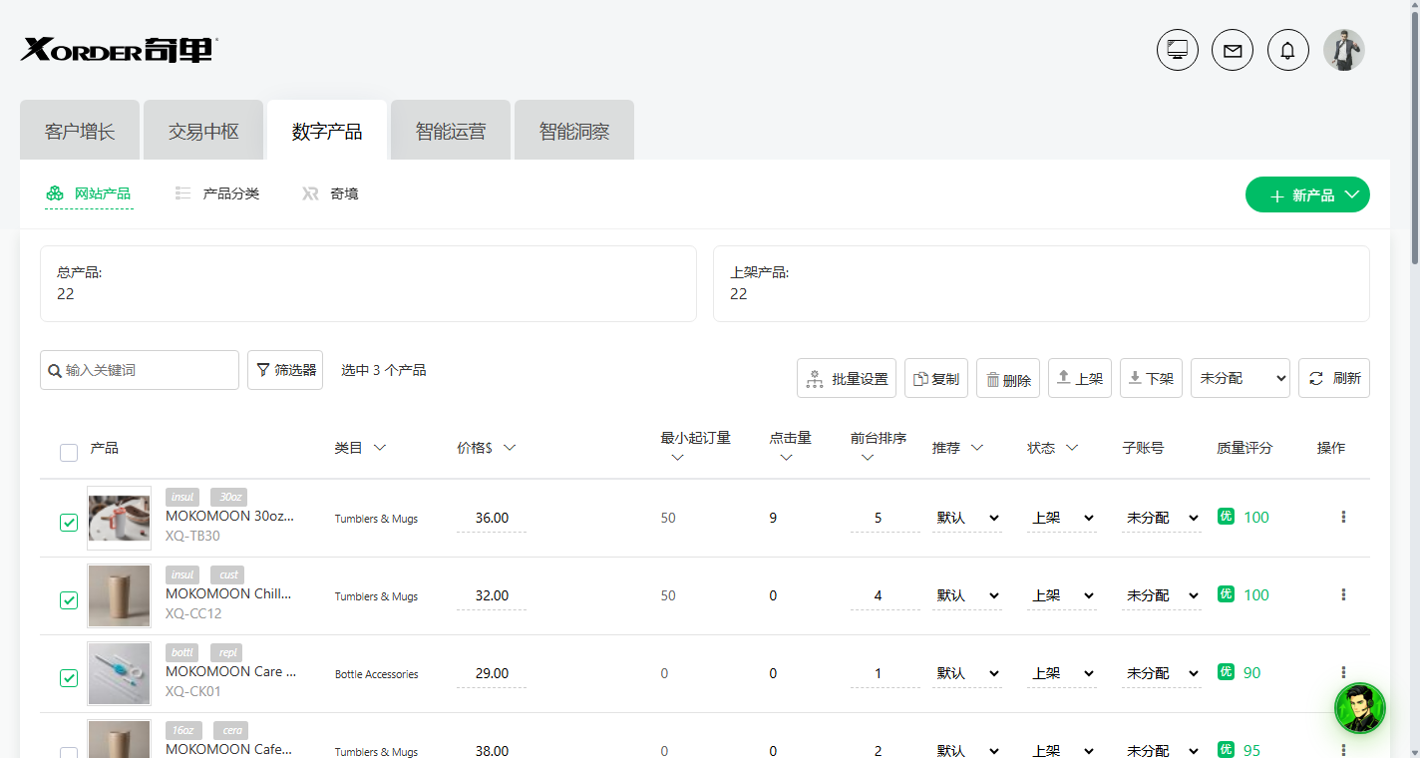Viewport: 1420px width, 758px height.
Task: Open the 奇境 sub-tab
Action: click(x=330, y=193)
